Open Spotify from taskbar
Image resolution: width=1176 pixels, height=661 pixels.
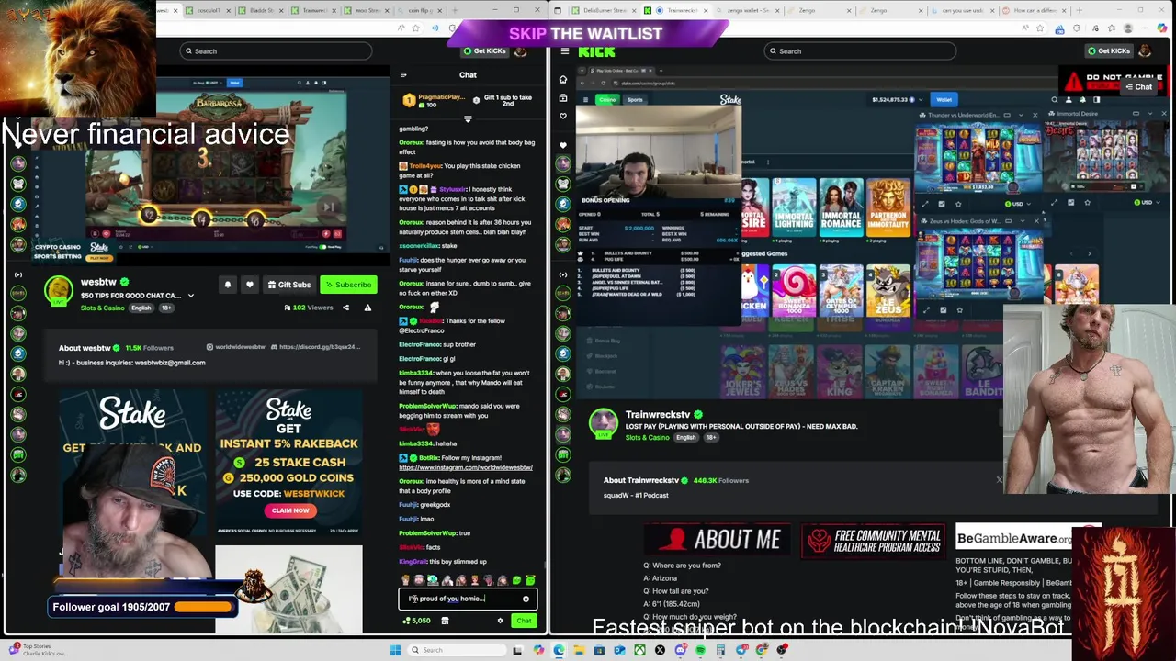coord(700,650)
